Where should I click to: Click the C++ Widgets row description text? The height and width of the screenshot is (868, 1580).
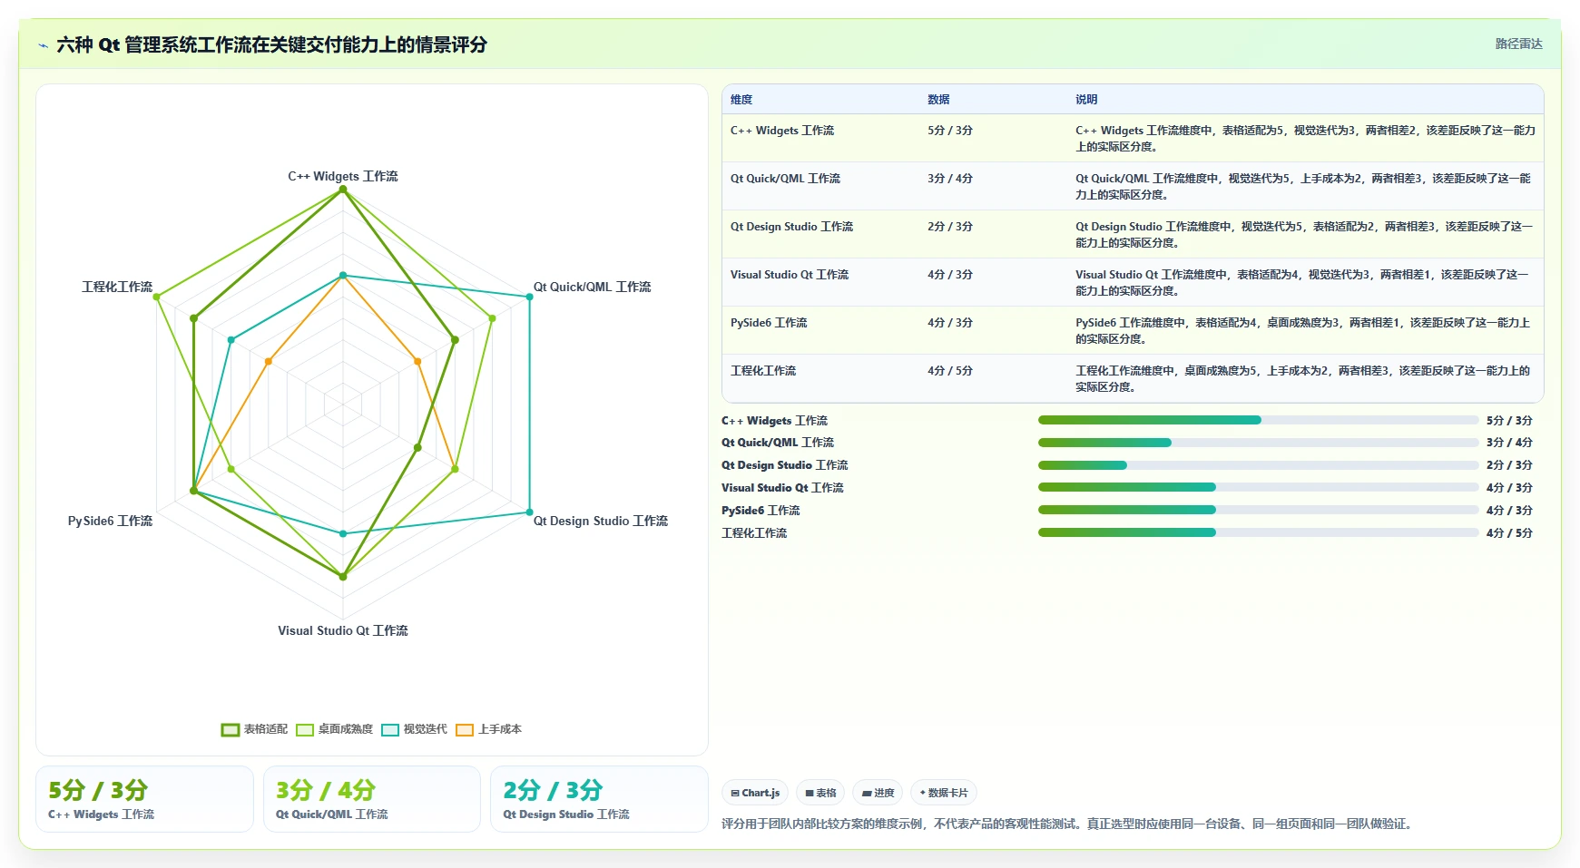tap(1305, 139)
